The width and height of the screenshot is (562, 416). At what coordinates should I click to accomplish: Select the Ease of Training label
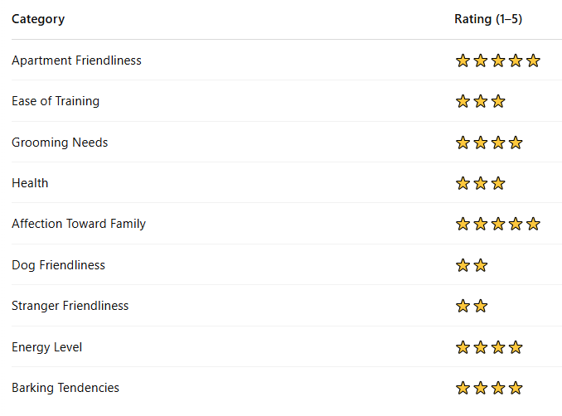coord(56,101)
